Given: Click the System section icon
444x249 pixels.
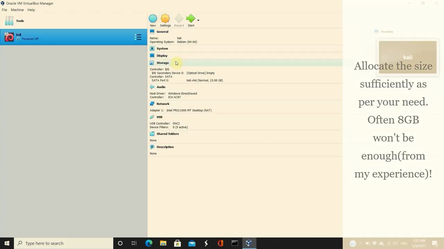Looking at the screenshot, I should click(152, 48).
